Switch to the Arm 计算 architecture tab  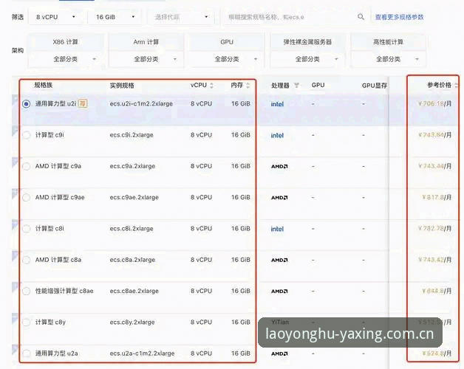[x=146, y=42]
